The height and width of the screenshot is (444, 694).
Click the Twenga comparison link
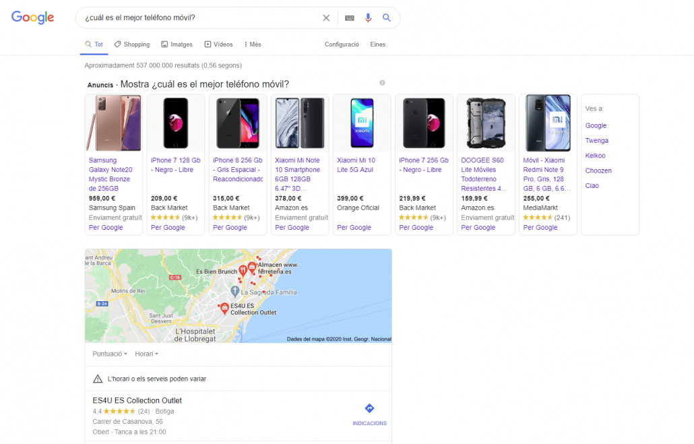coord(597,141)
